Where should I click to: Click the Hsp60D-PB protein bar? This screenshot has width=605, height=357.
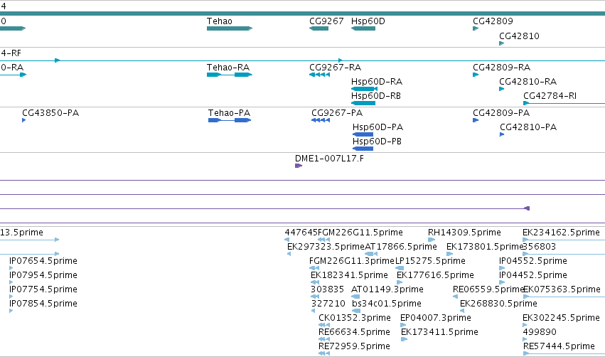click(x=363, y=149)
